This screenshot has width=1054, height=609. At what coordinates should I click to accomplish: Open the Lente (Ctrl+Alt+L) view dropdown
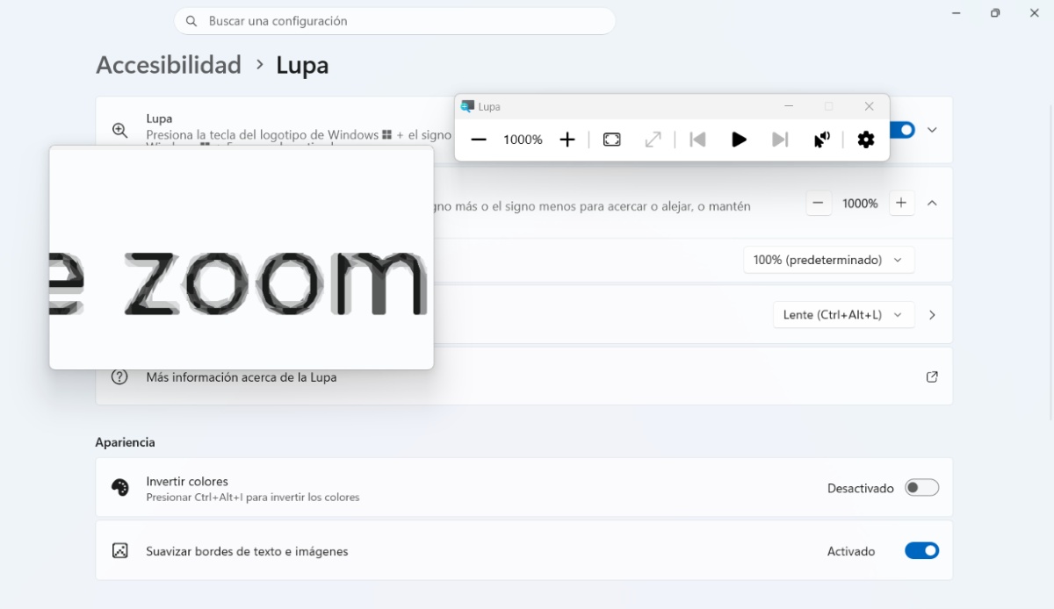click(x=843, y=314)
